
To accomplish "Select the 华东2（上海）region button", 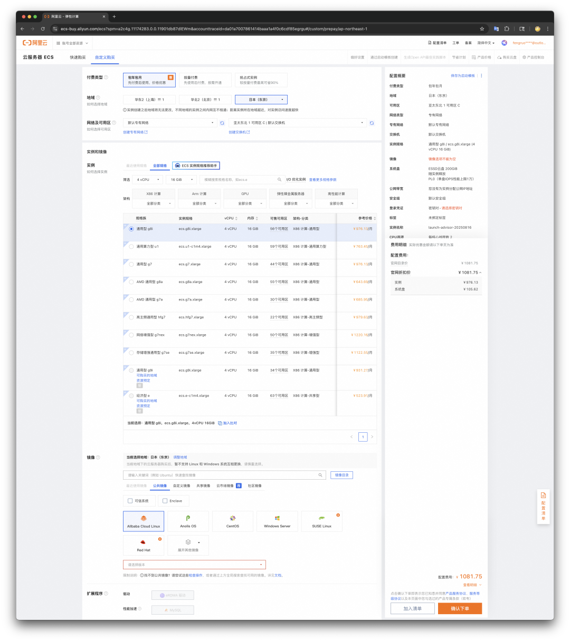I will pos(149,100).
